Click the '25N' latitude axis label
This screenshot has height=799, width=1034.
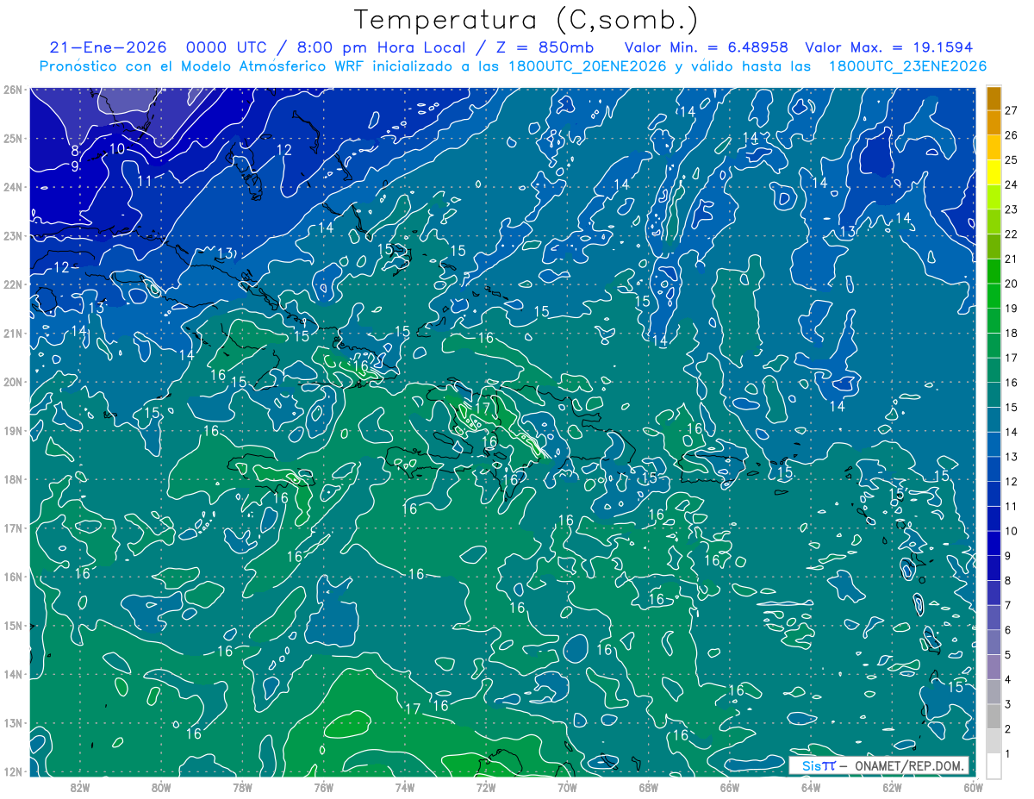pos(12,138)
